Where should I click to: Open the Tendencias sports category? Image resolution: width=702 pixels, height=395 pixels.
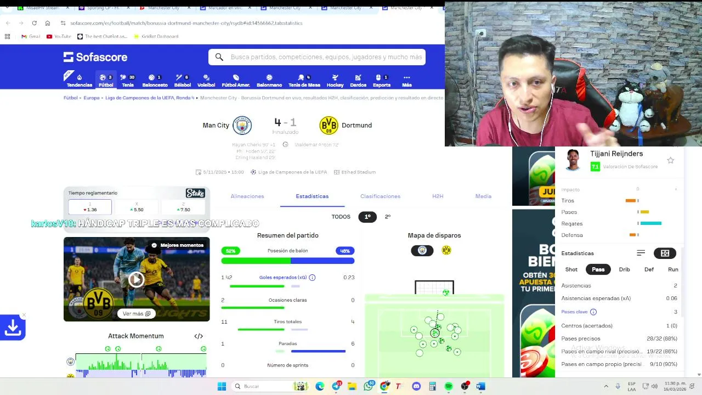[x=80, y=81]
